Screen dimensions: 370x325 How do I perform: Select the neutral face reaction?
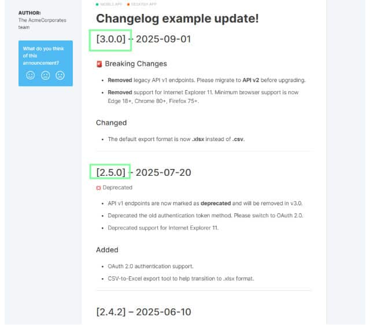(x=45, y=75)
